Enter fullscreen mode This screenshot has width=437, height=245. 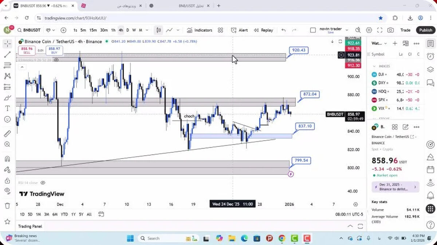point(379,30)
